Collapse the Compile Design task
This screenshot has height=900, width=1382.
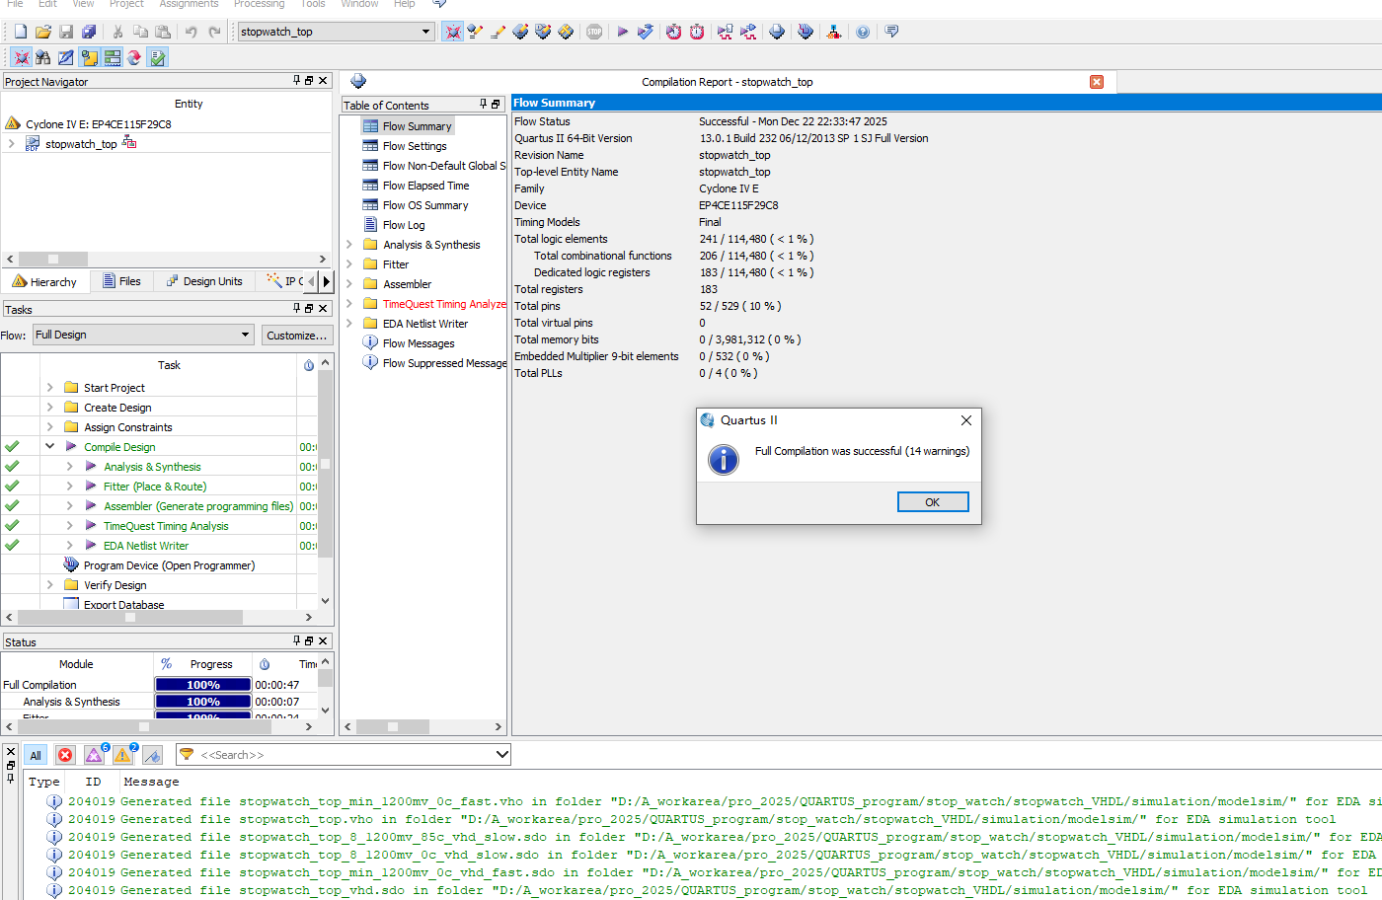click(50, 446)
